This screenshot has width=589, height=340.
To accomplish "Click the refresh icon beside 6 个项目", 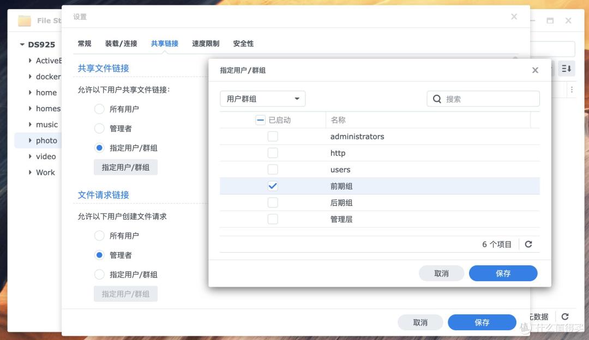I will tap(528, 244).
